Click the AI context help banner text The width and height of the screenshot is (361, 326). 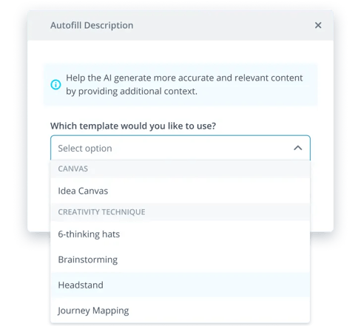point(184,84)
